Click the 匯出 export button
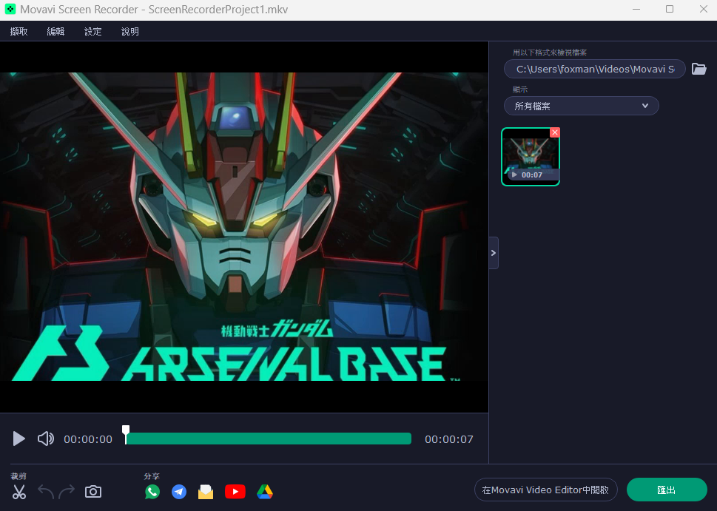717x511 pixels. coord(667,490)
